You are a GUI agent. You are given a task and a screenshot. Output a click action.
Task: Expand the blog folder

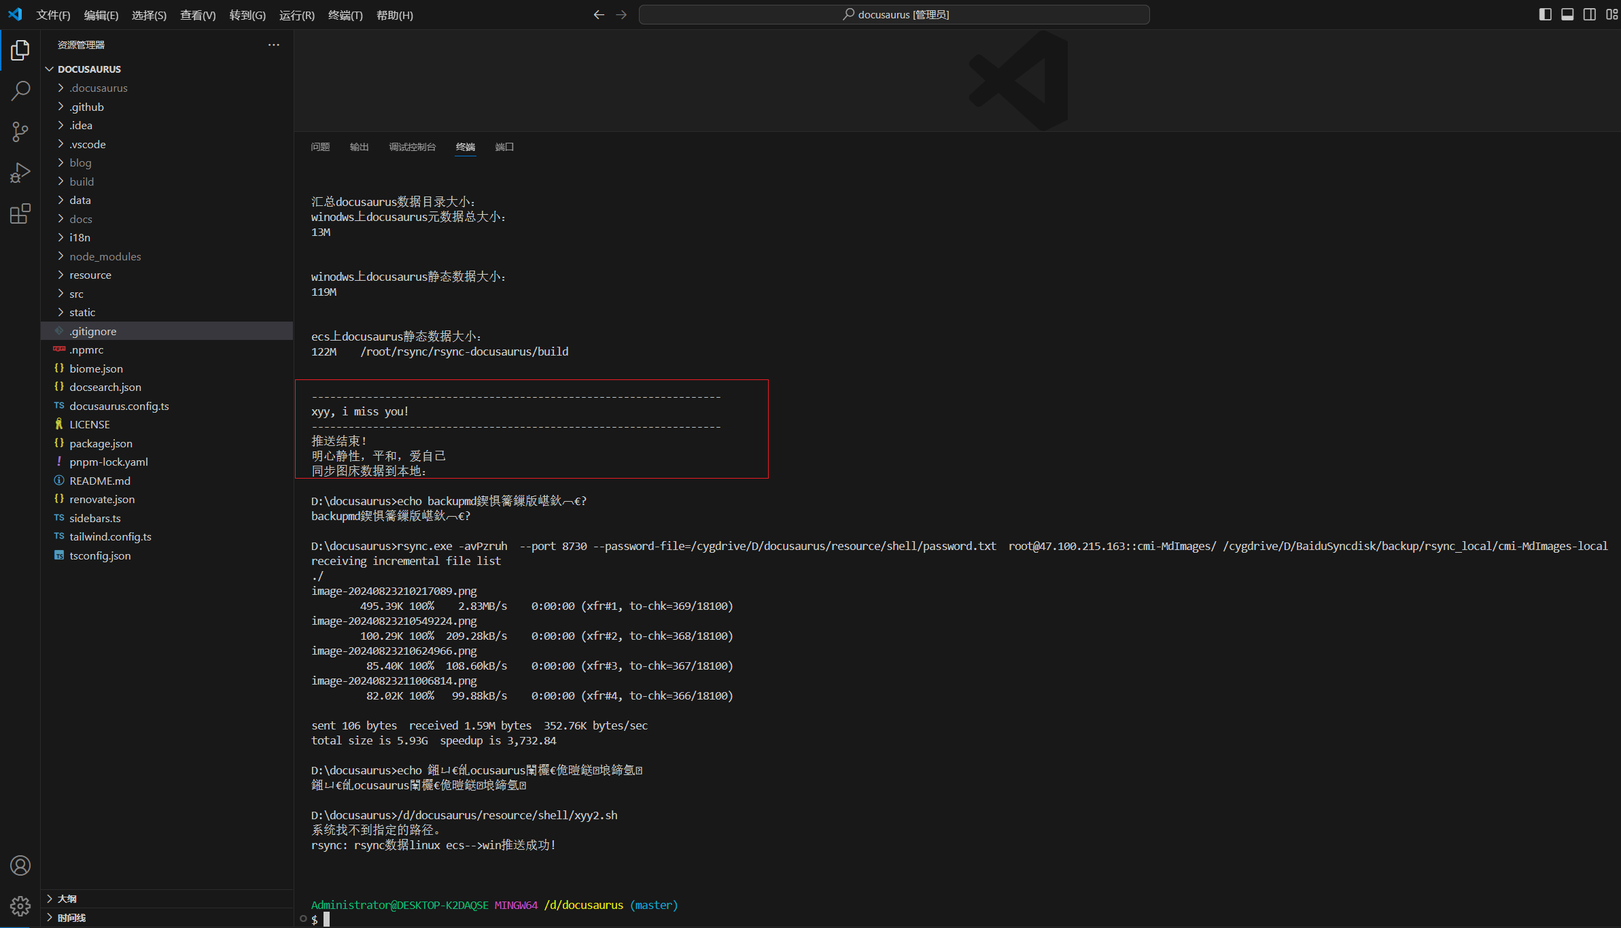[167, 162]
